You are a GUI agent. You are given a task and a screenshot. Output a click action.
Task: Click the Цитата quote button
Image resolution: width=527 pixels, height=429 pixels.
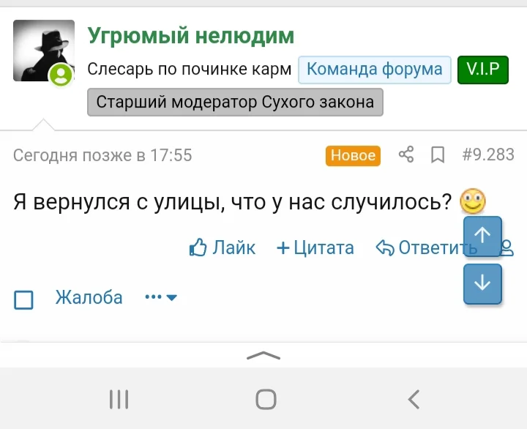(x=315, y=248)
